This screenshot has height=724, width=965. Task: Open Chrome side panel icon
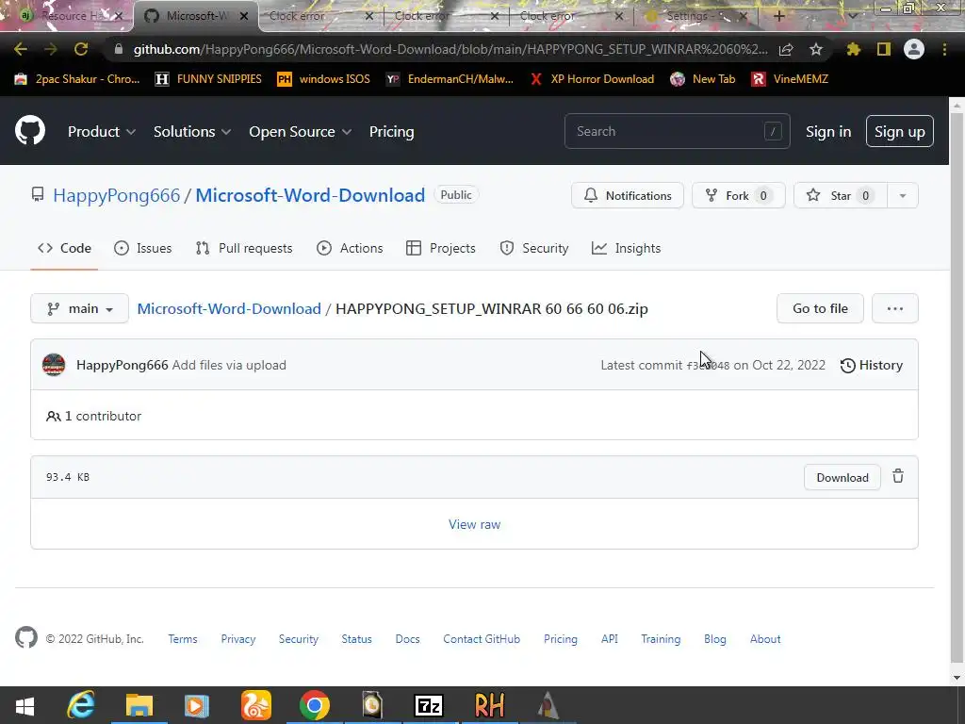884,49
